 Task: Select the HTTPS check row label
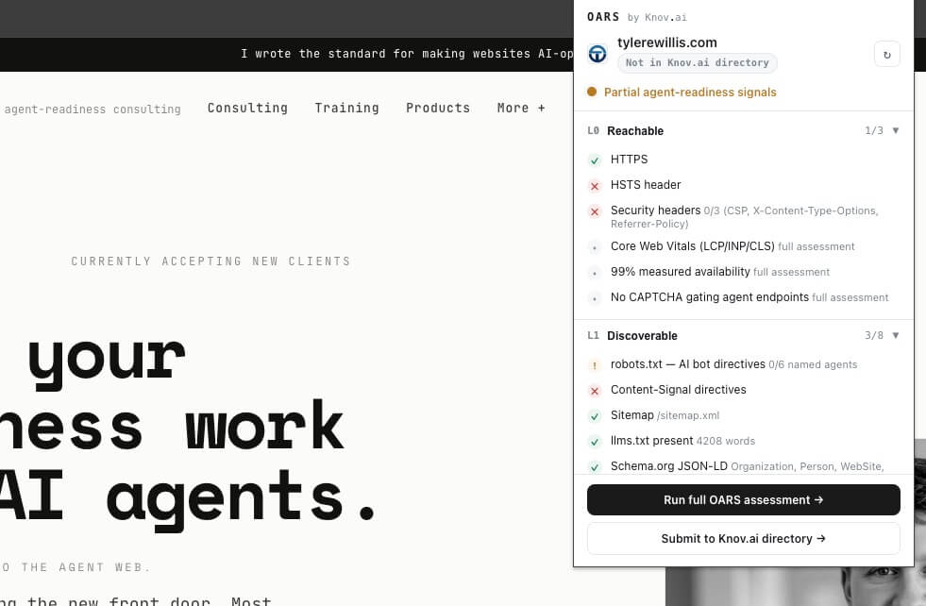click(629, 160)
